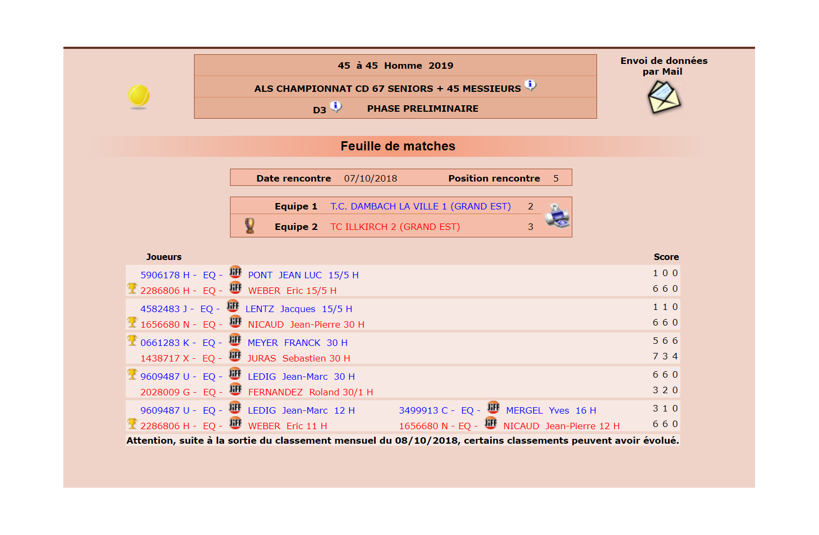Viewport: 819px width, 535px height.
Task: Click score 3 2 0 for FERNANDEZ Roland
Action: 665,390
